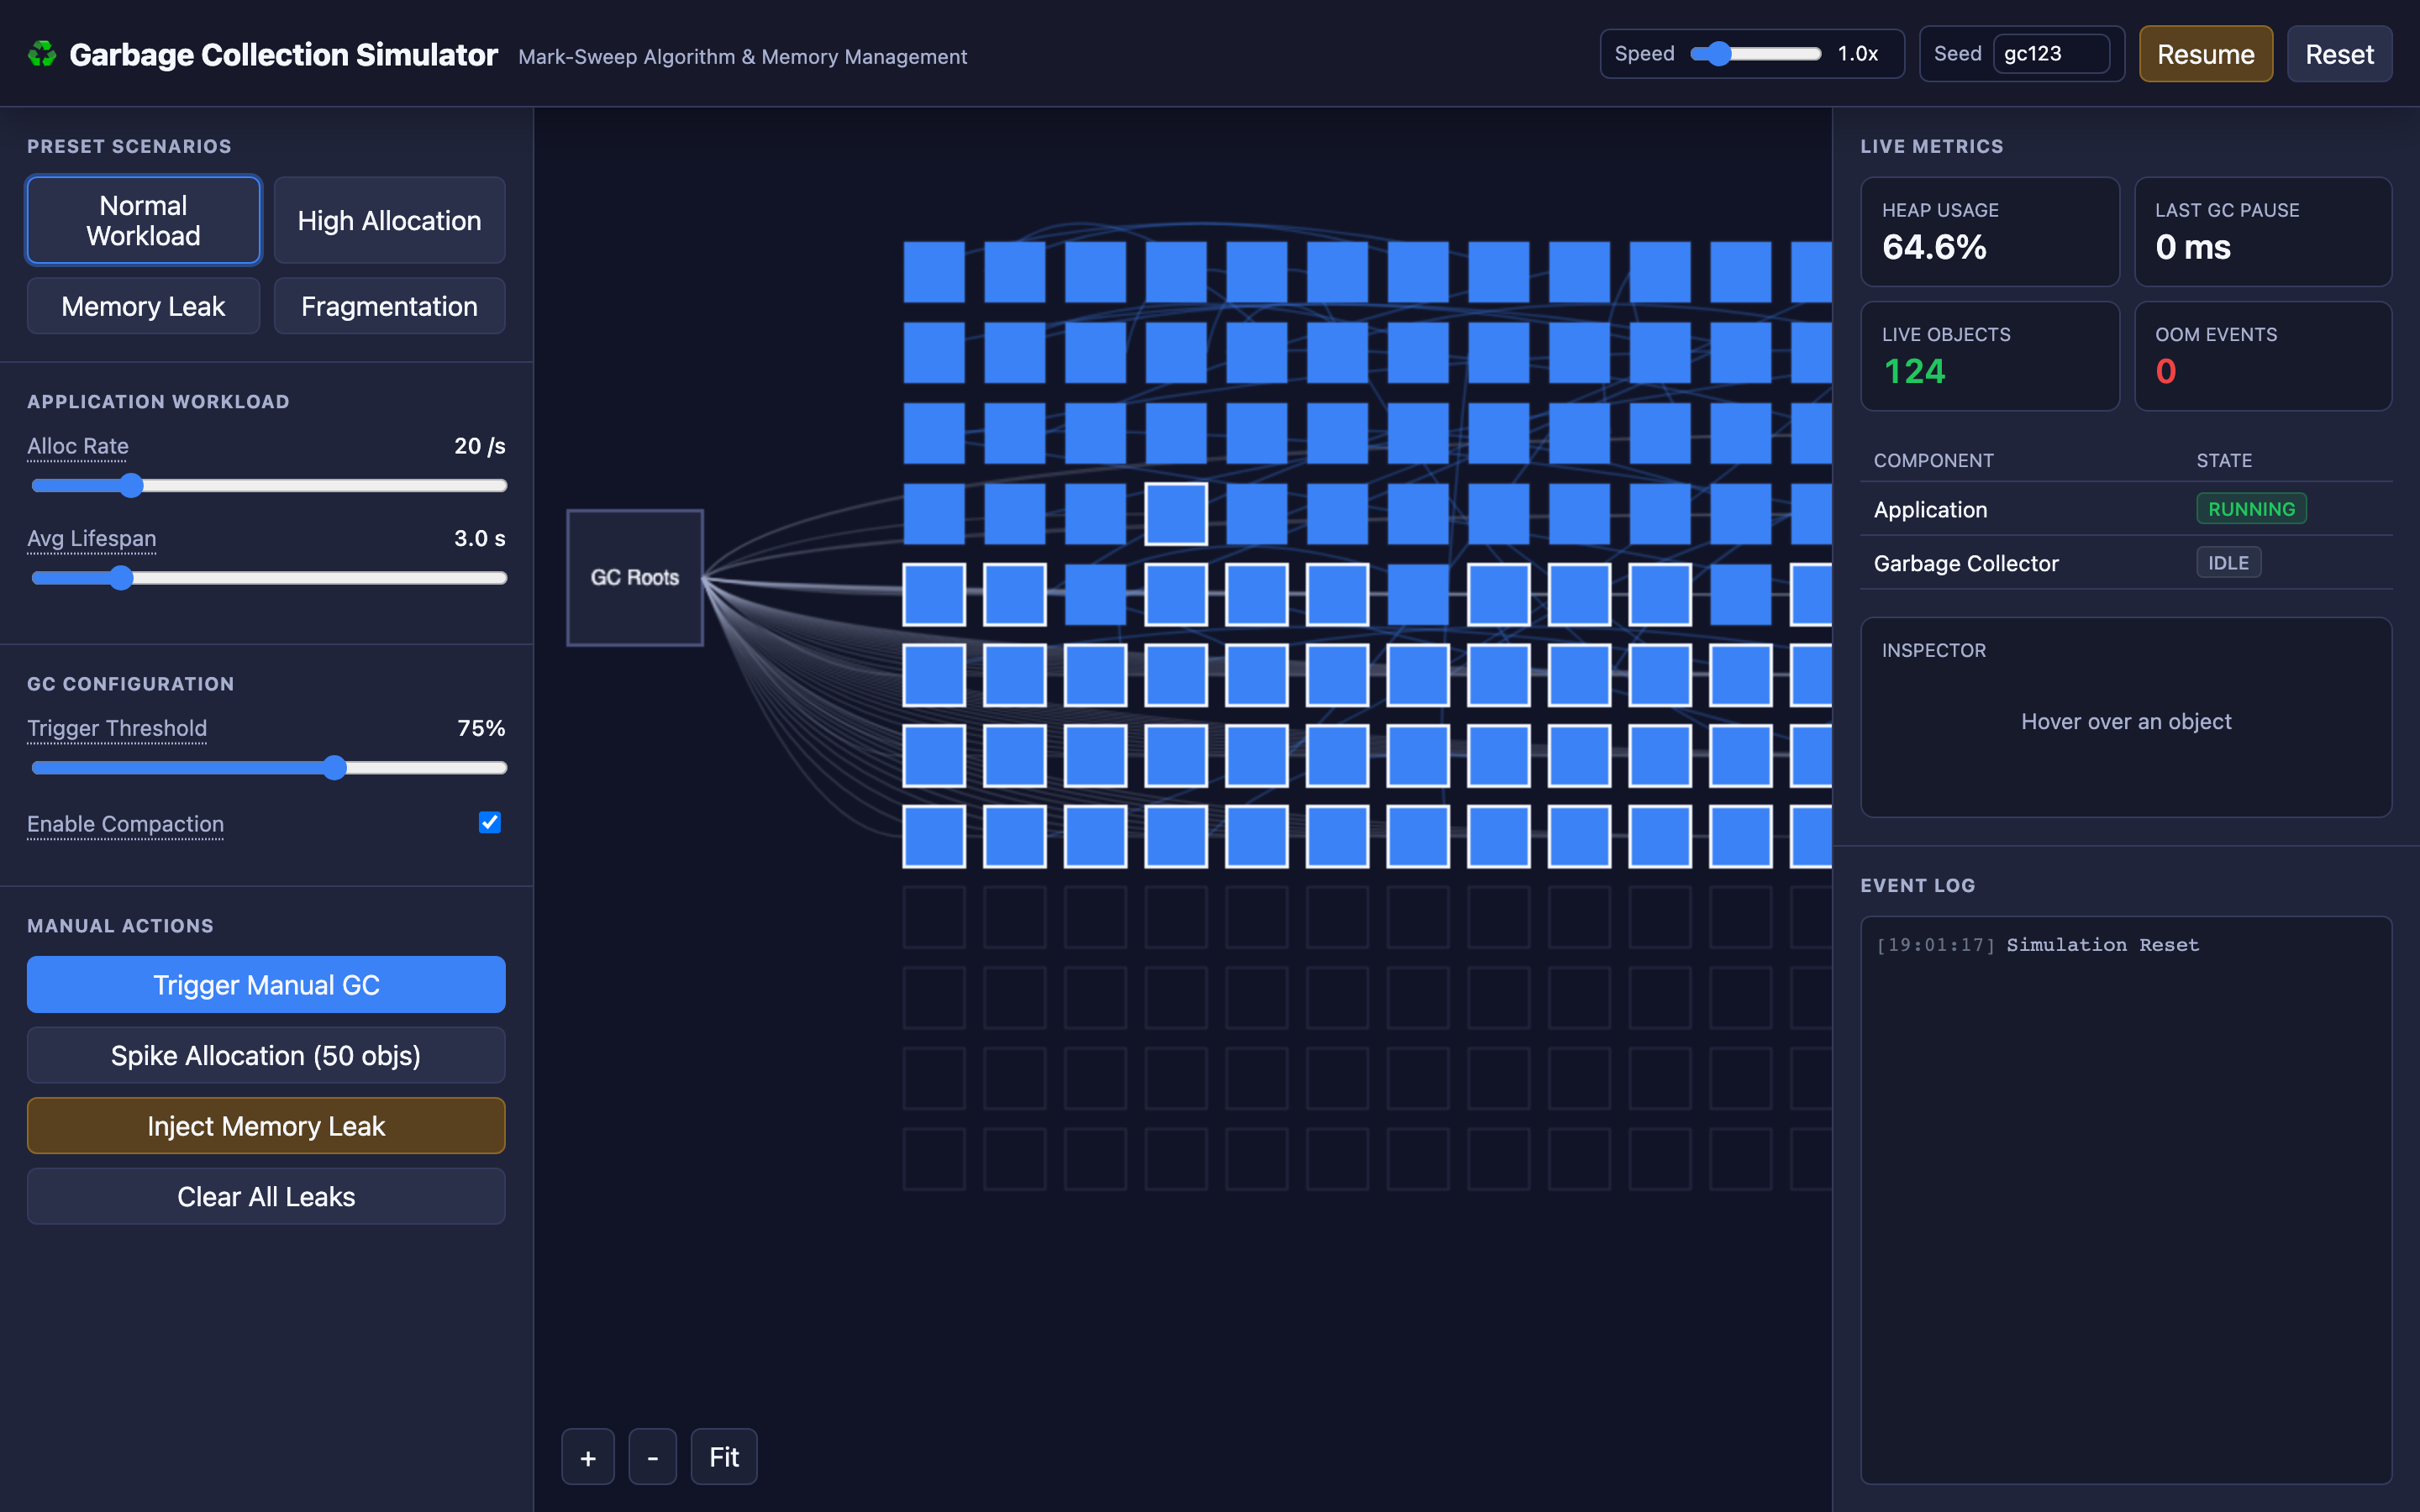Click the Last GC Pause 0 ms card
The image size is (2420, 1512).
click(2262, 232)
